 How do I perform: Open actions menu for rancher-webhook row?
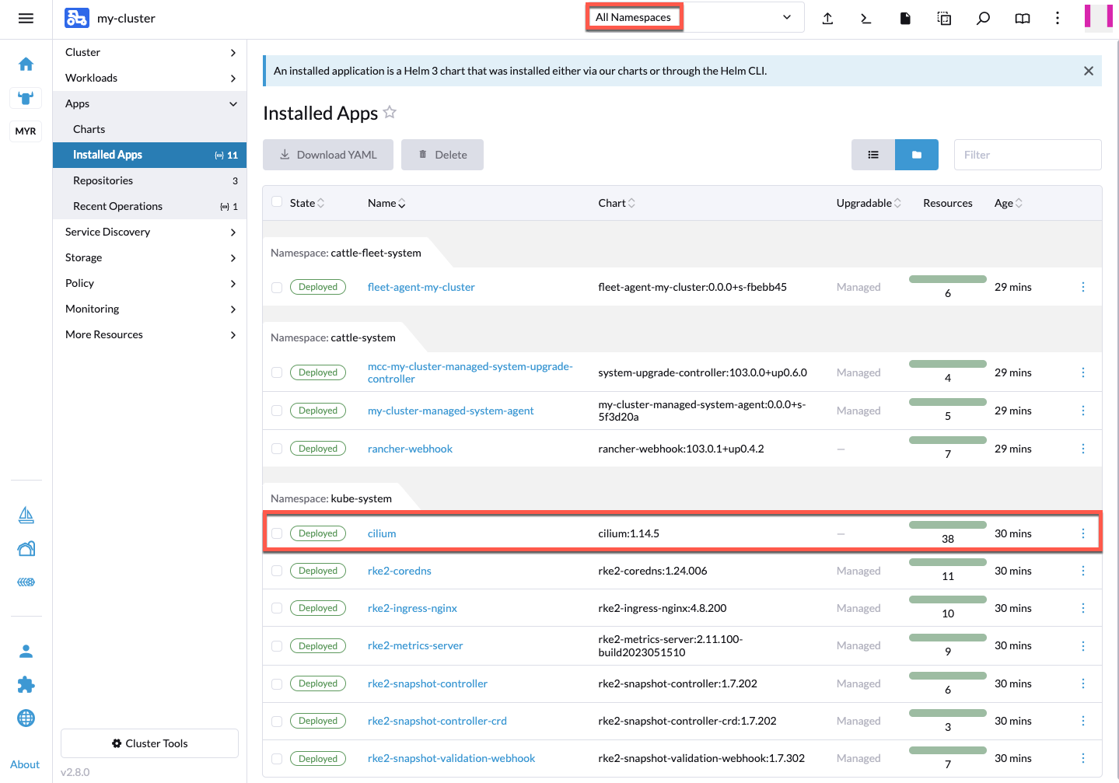tap(1083, 449)
